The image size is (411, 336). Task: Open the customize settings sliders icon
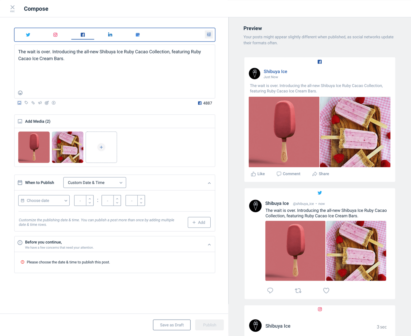tap(209, 35)
